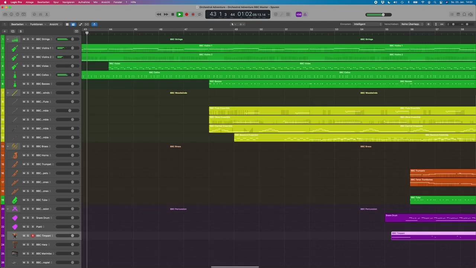476x268 pixels.
Task: Open the Ansicht dropdown in tracks area
Action: 55,24
